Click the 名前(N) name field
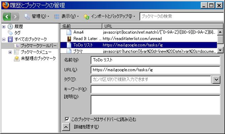225x134 pixels. click(155, 60)
